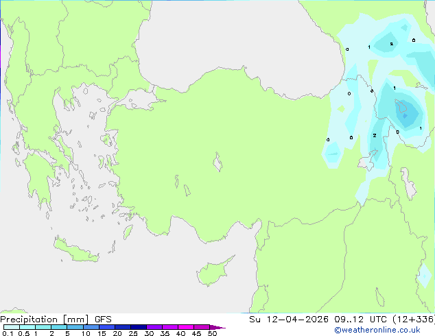
Task: Click the 'Precipitation [mm] GFS' title text
Action: 56,320
